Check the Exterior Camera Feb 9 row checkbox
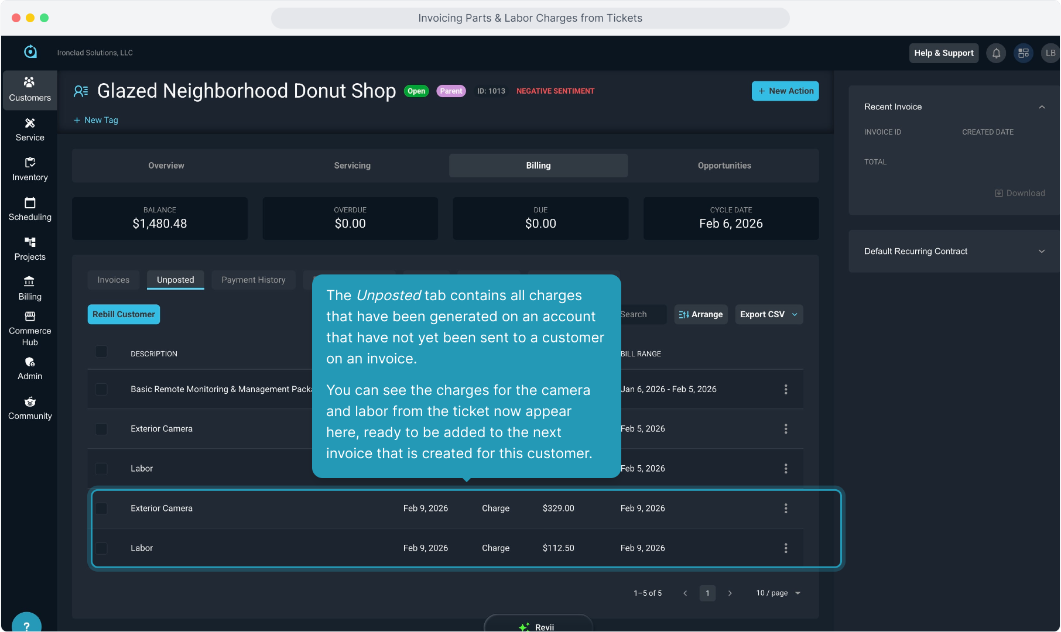This screenshot has width=1061, height=632. tap(101, 509)
